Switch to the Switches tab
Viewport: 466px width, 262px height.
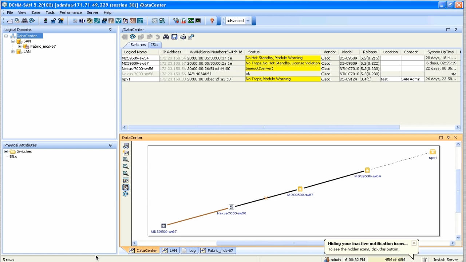138,45
